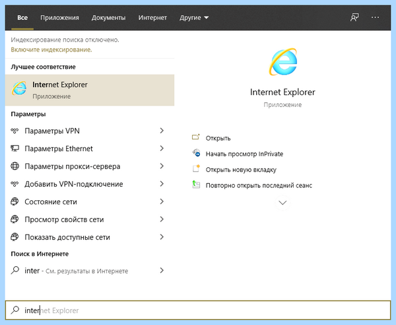The width and height of the screenshot is (396, 325).
Task: Click Повторно открыть последний сеанс
Action: pos(259,185)
